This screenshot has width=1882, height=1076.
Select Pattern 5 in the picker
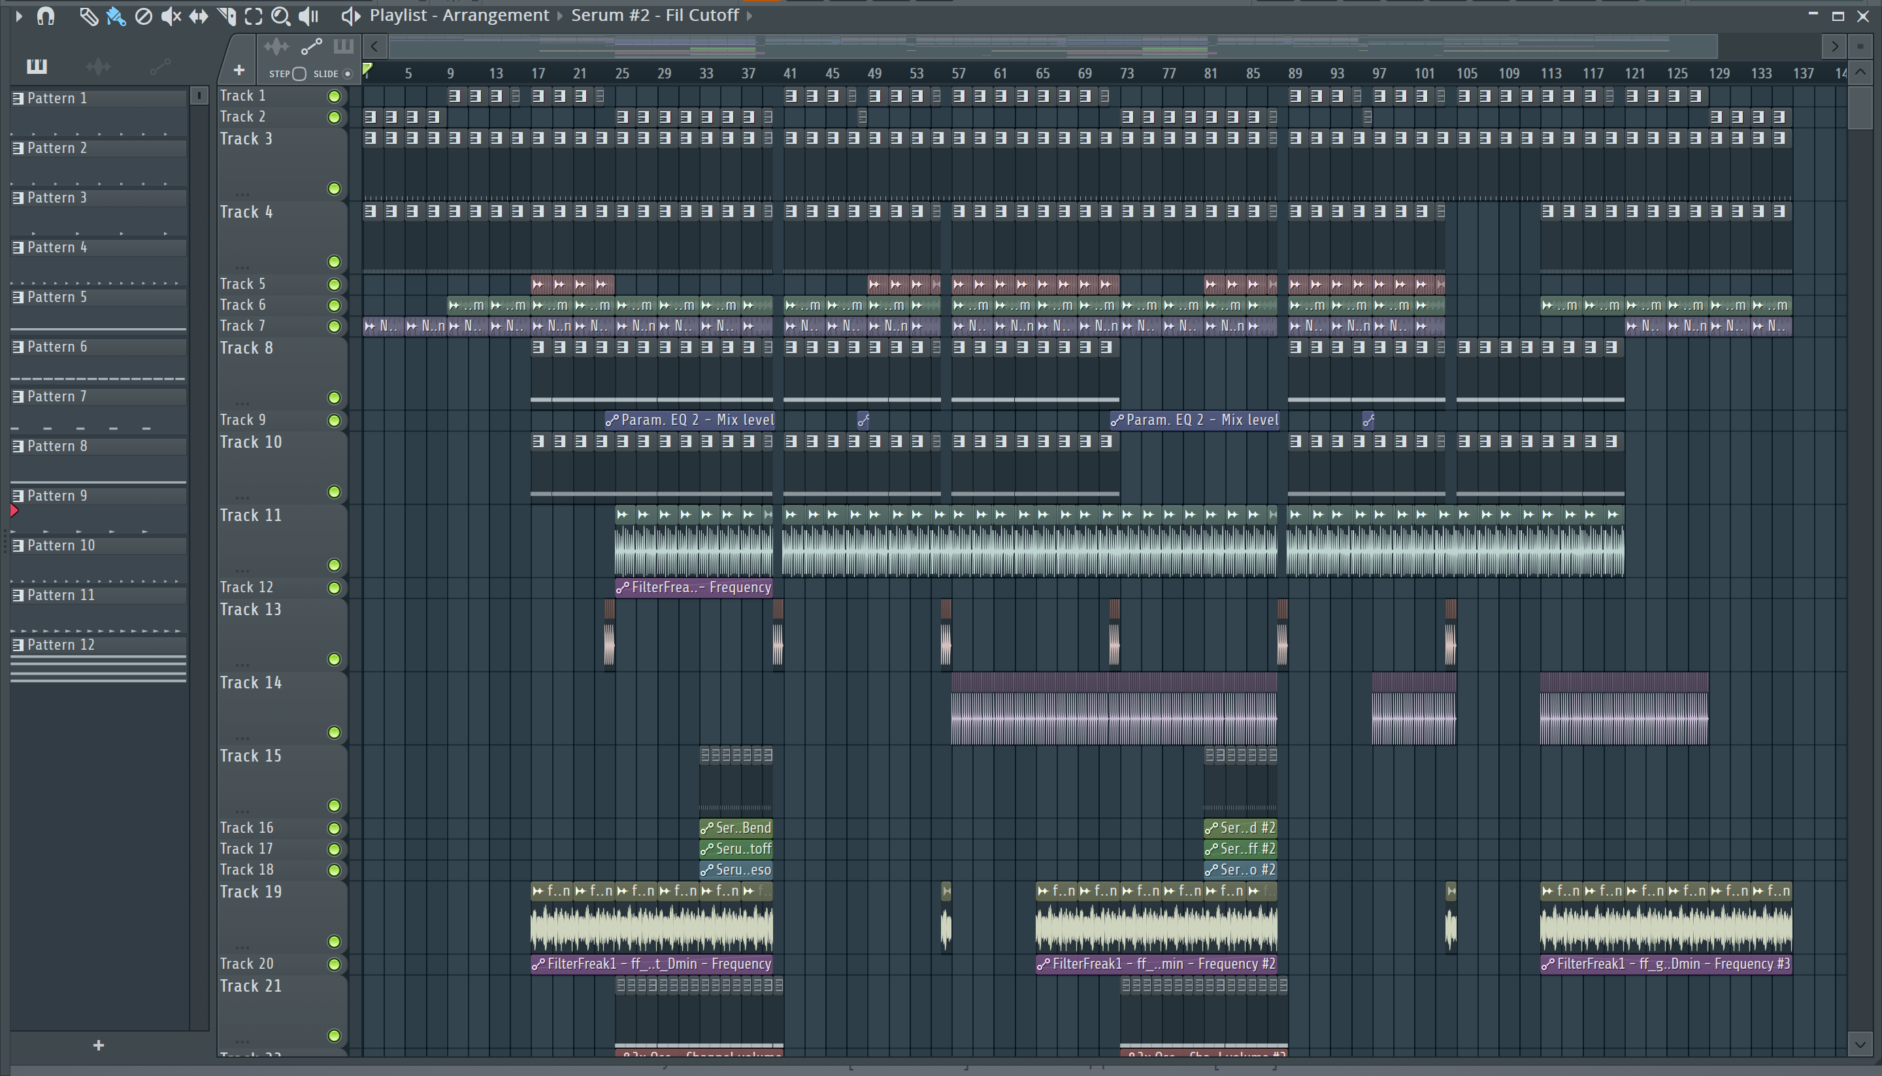(x=98, y=297)
